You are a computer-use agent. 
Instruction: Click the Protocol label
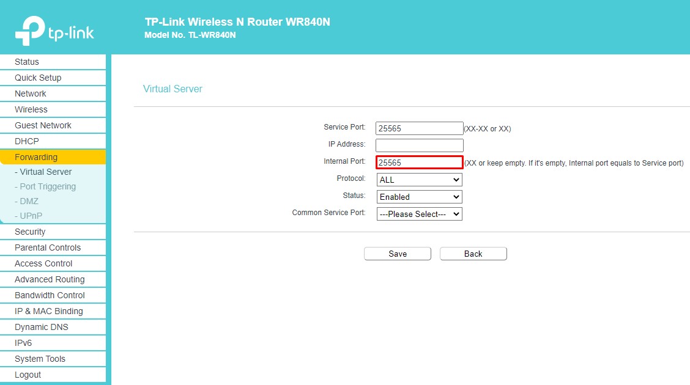click(x=351, y=178)
